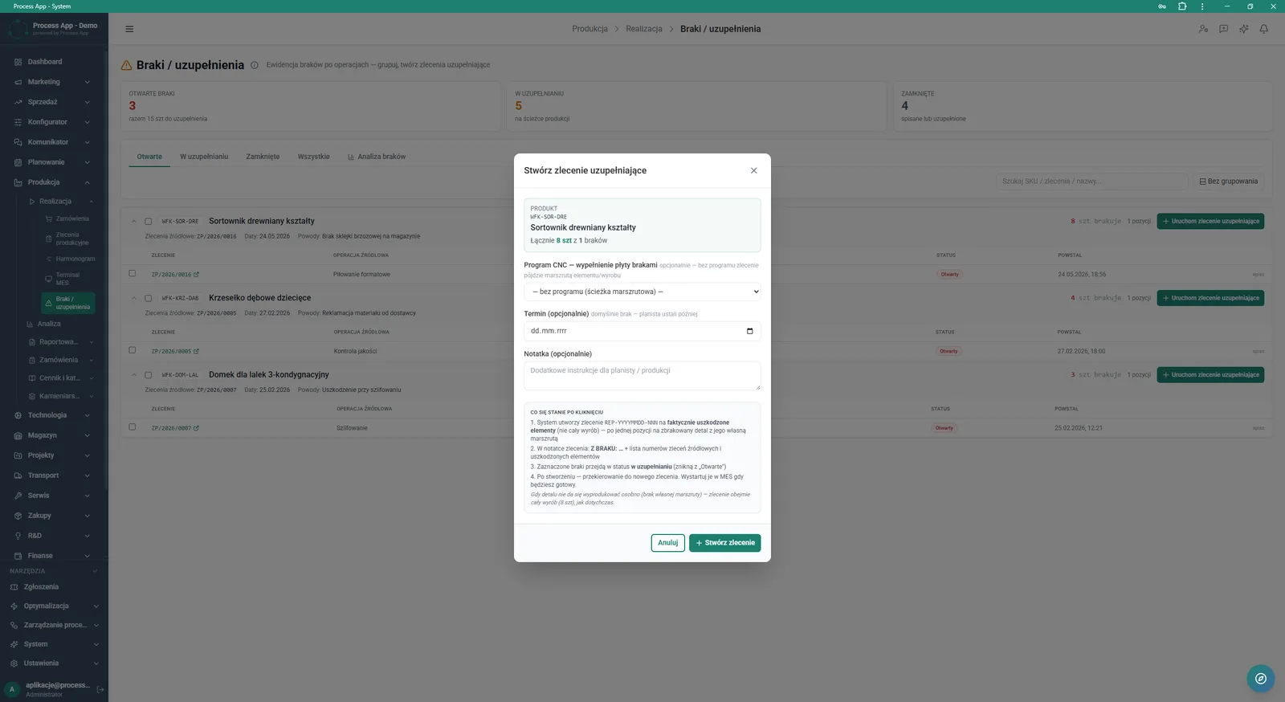Viewport: 1285px width, 702px height.
Task: Open the help compass floating button
Action: 1260,679
